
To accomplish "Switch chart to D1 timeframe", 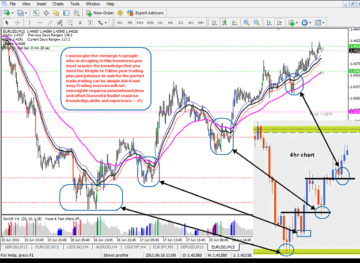I will coord(181,22).
